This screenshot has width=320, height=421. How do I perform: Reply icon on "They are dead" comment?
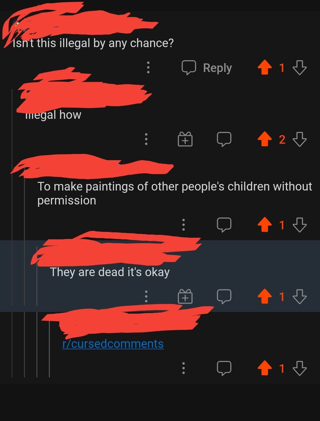pyautogui.click(x=224, y=296)
